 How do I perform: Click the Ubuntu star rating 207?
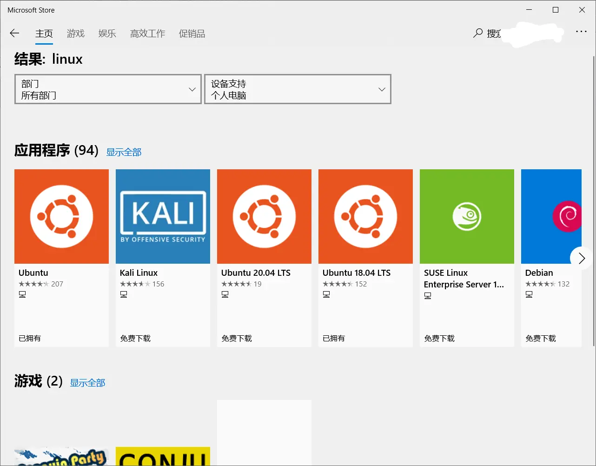click(x=41, y=284)
